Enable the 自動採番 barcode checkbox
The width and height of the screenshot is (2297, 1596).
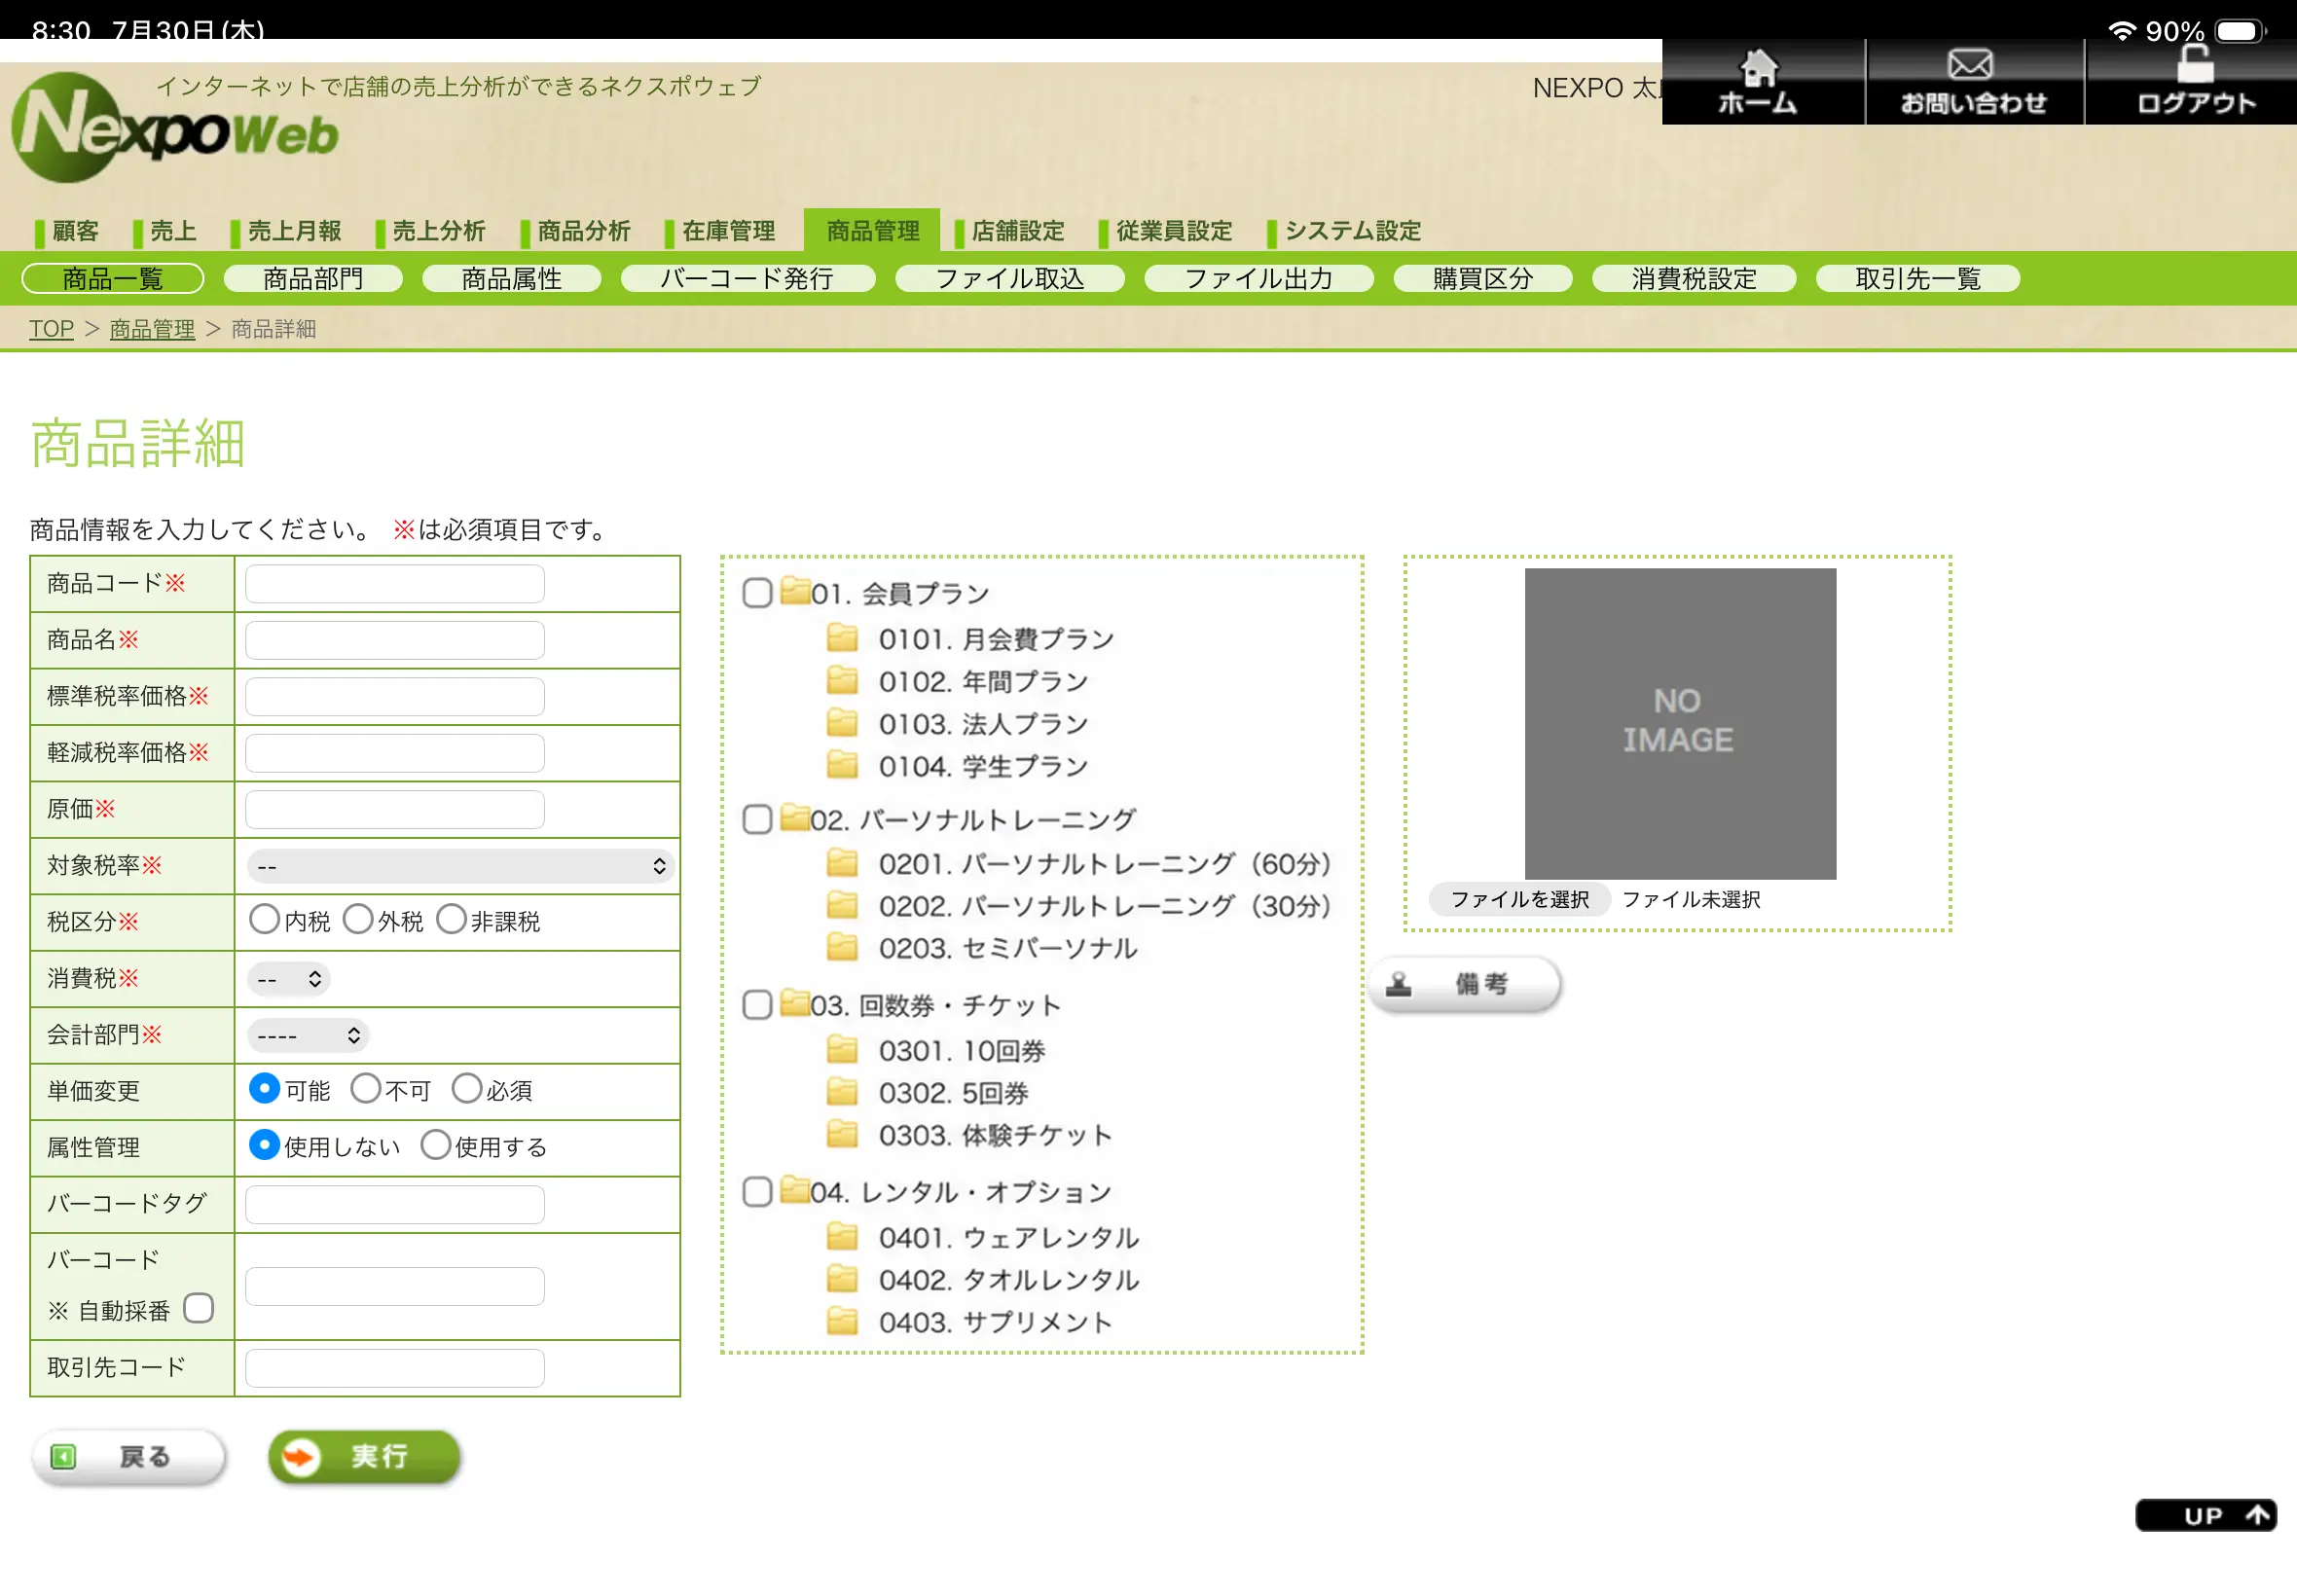click(198, 1308)
